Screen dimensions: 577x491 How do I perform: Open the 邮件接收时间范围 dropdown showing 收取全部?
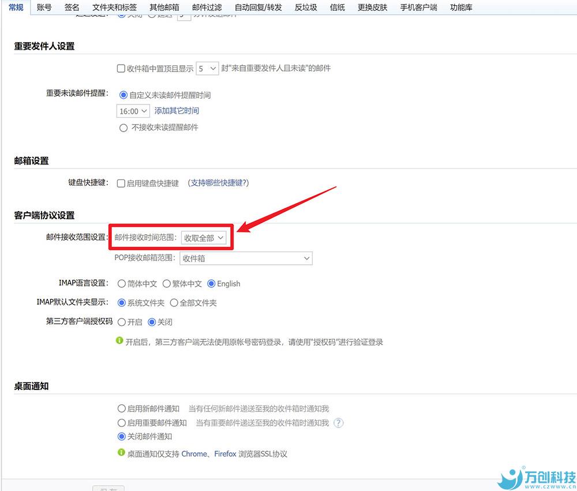[x=204, y=238]
